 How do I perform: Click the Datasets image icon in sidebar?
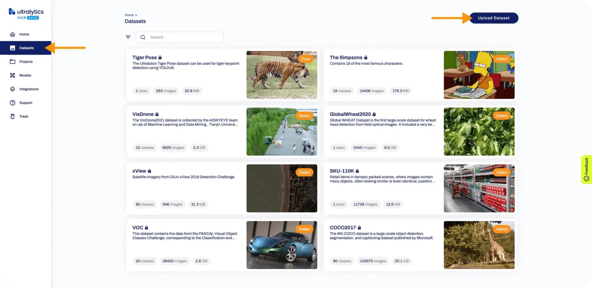click(13, 48)
